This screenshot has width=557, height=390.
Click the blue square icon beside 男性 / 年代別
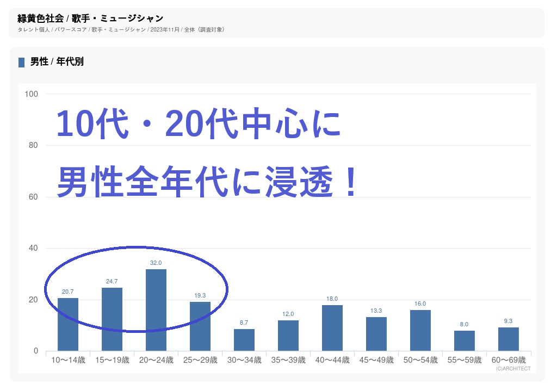[22, 62]
